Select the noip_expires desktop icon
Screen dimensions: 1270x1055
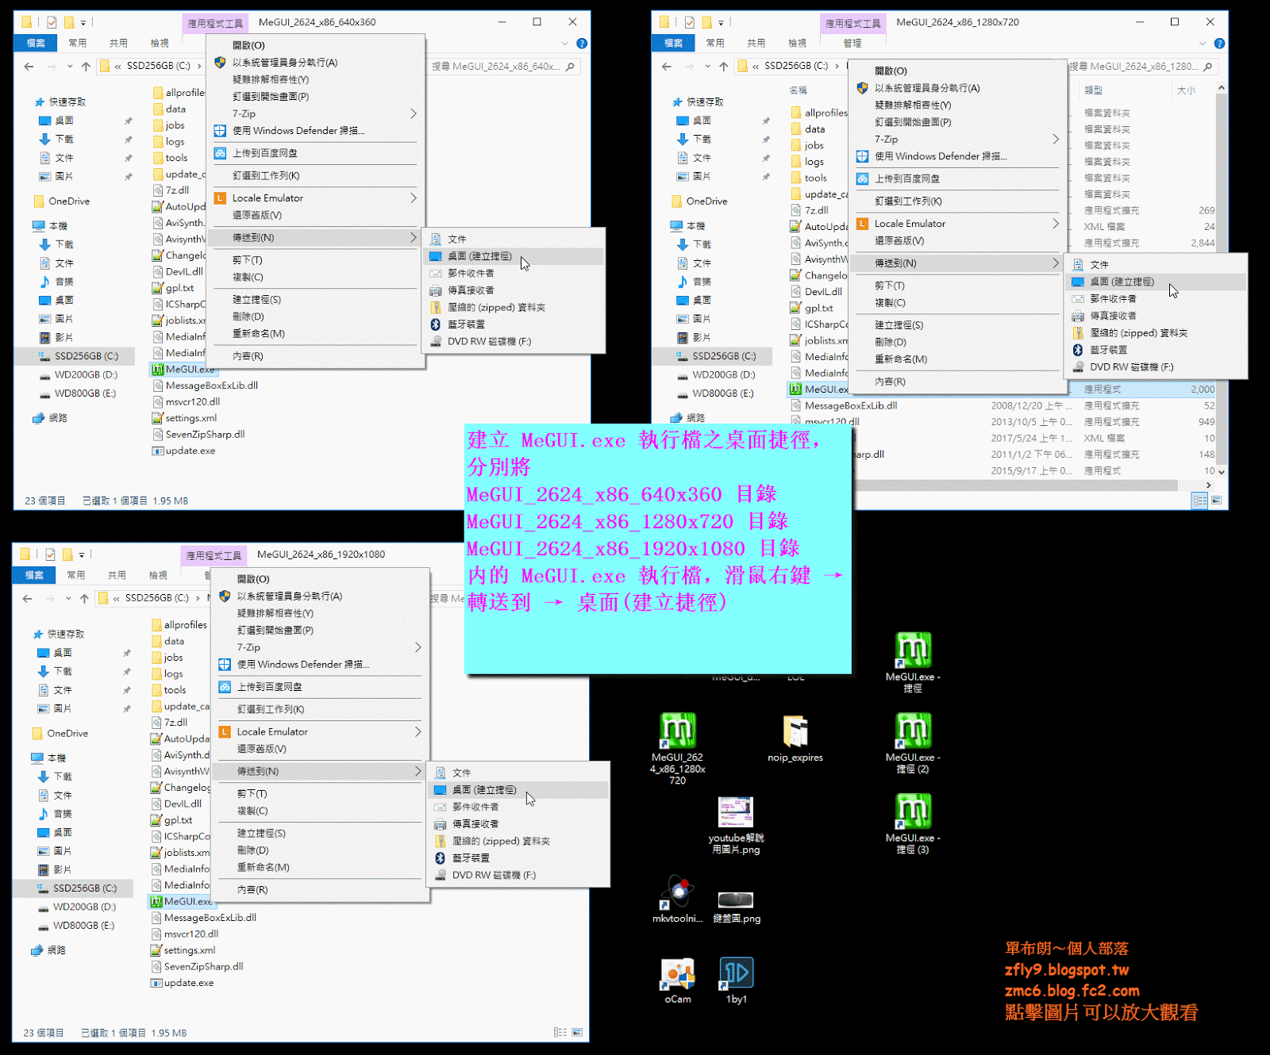tap(795, 738)
